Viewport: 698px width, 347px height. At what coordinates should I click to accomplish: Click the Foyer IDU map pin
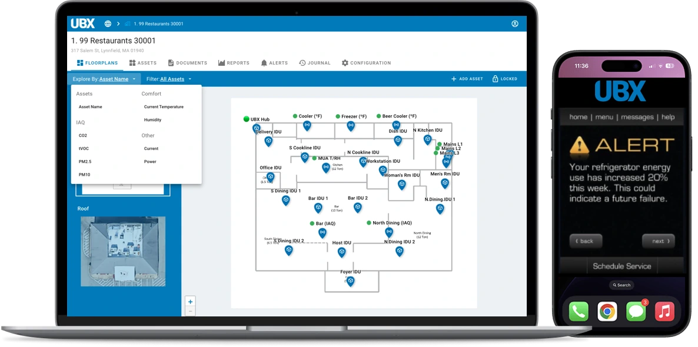tap(351, 281)
